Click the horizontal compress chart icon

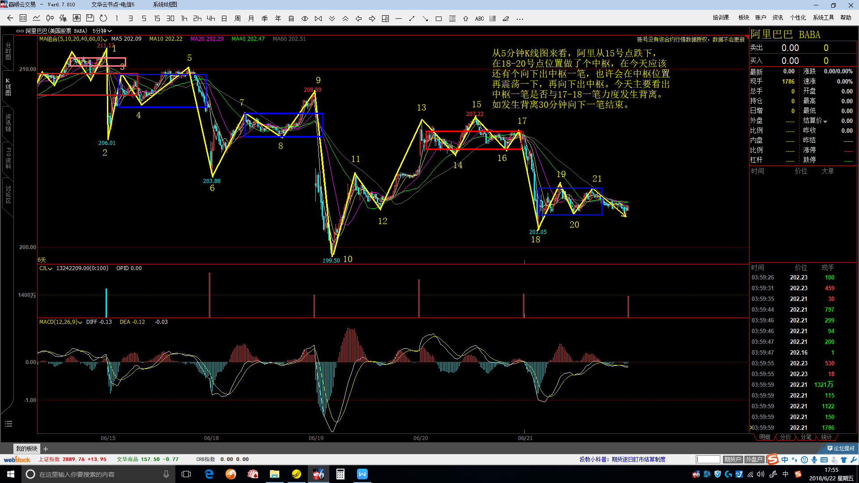coord(318,18)
